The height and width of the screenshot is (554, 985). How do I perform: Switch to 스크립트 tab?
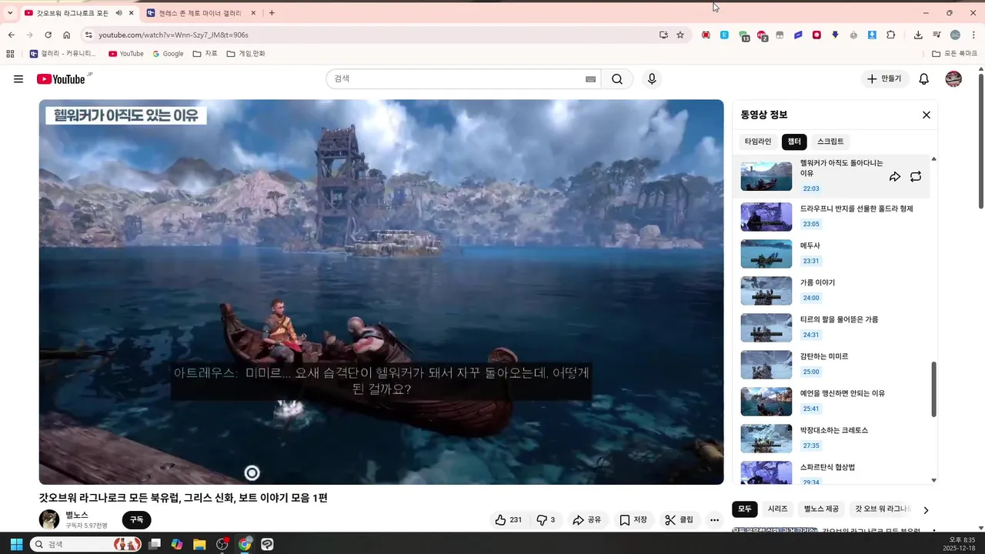tap(830, 142)
